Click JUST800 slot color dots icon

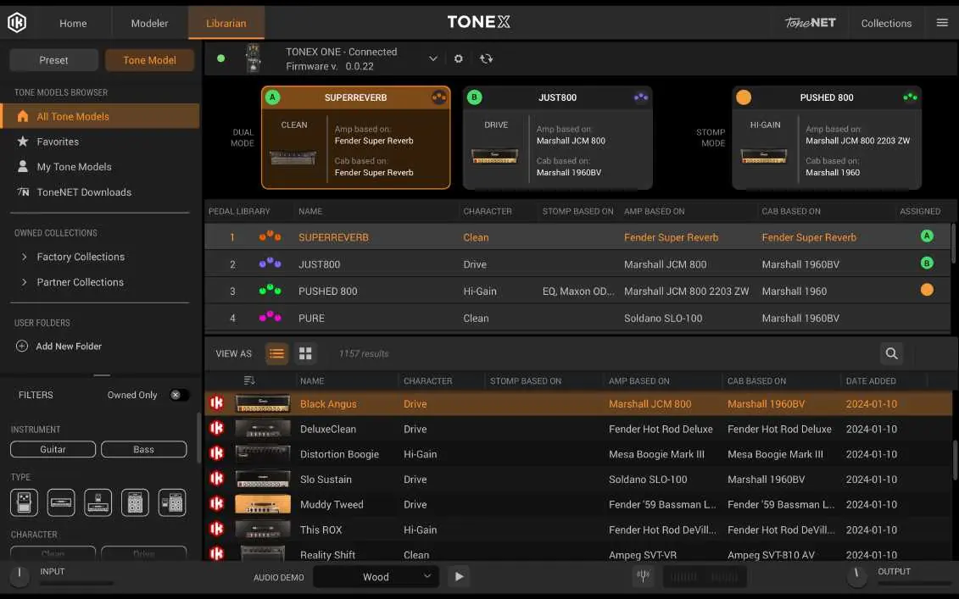640,97
